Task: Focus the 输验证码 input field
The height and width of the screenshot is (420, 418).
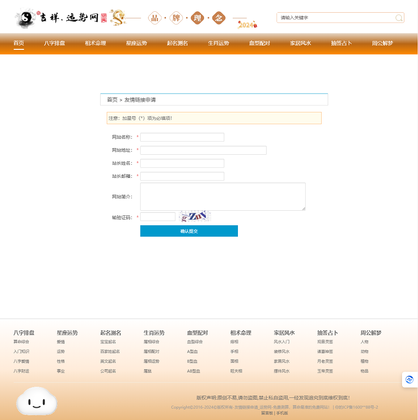Action: tap(158, 217)
